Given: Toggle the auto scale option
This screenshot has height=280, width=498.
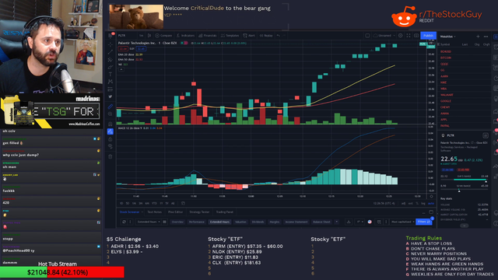Looking at the screenshot, I should [x=431, y=204].
